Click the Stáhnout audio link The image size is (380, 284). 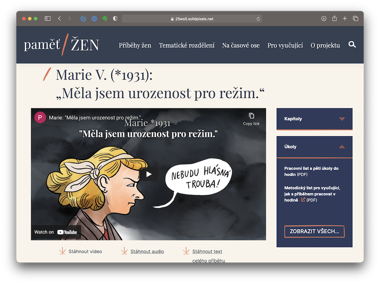147,251
